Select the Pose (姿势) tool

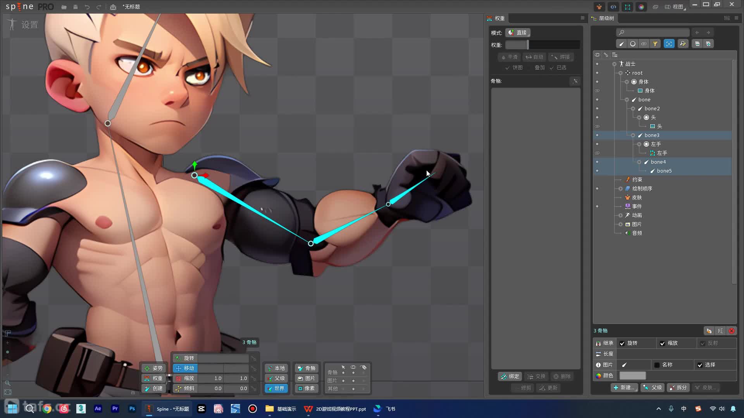153,368
